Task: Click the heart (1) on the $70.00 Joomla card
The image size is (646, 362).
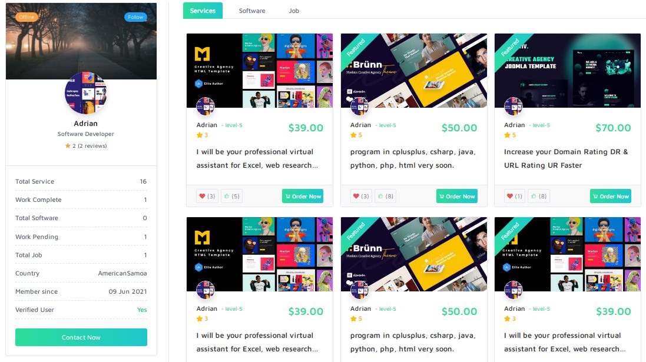Action: click(515, 196)
